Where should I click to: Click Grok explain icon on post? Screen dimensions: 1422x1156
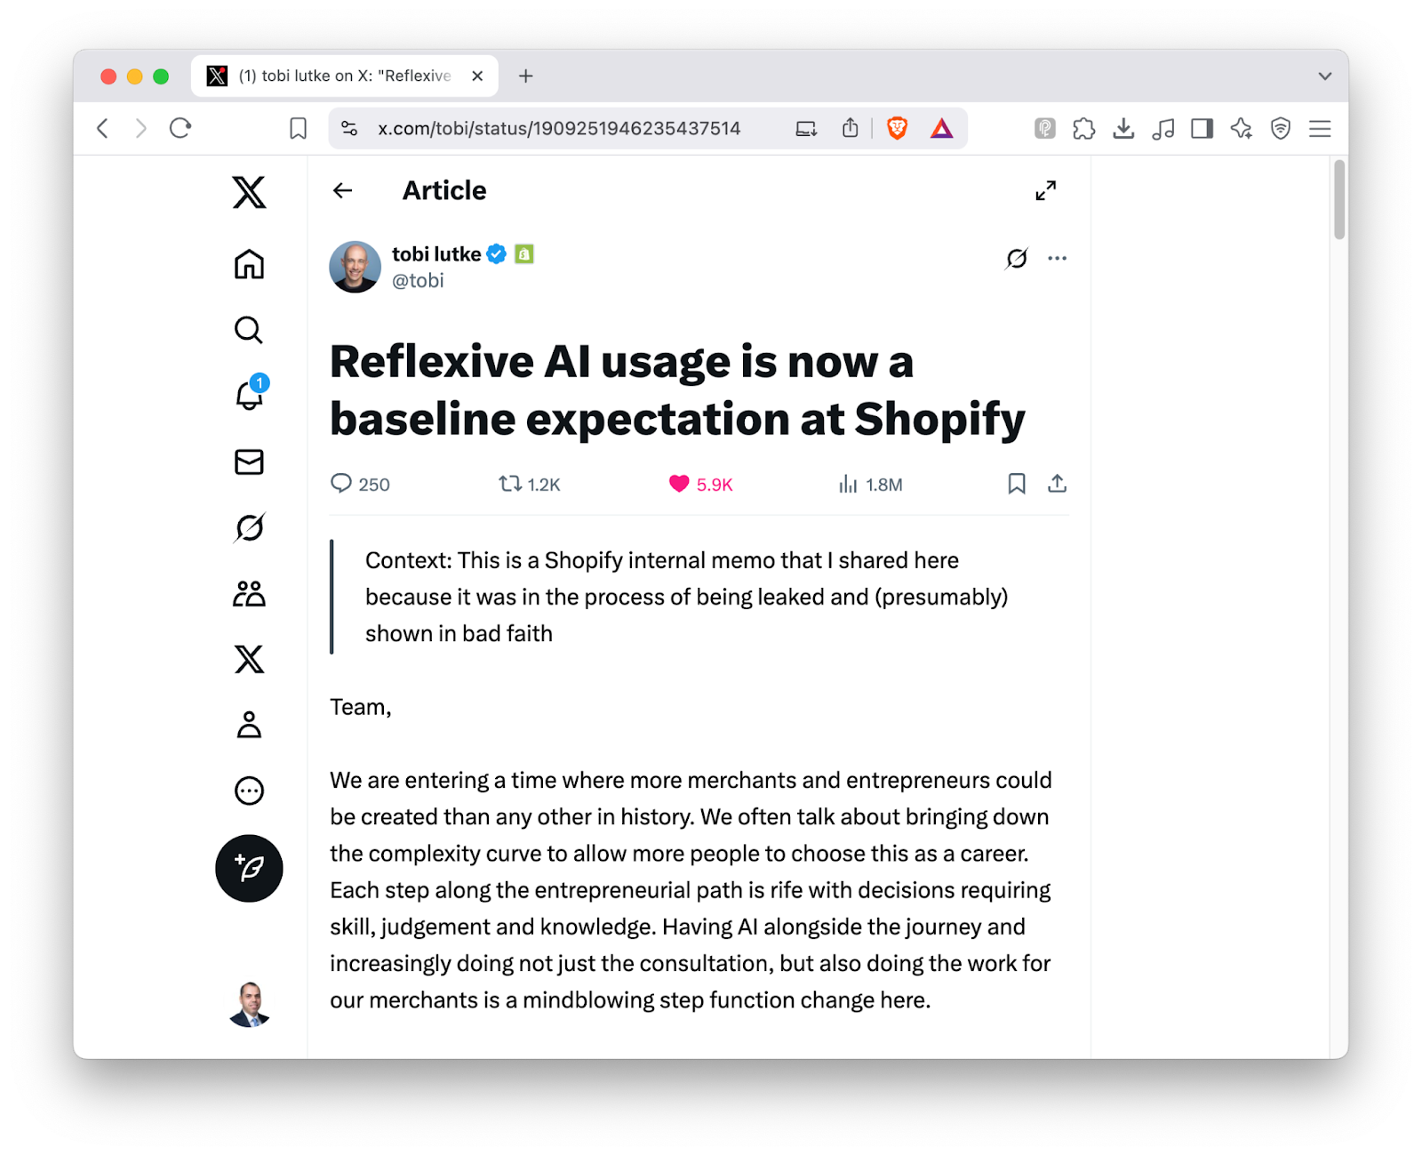coord(1017,258)
